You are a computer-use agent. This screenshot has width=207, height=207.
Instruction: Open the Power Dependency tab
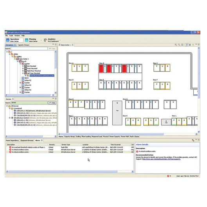point(13,140)
